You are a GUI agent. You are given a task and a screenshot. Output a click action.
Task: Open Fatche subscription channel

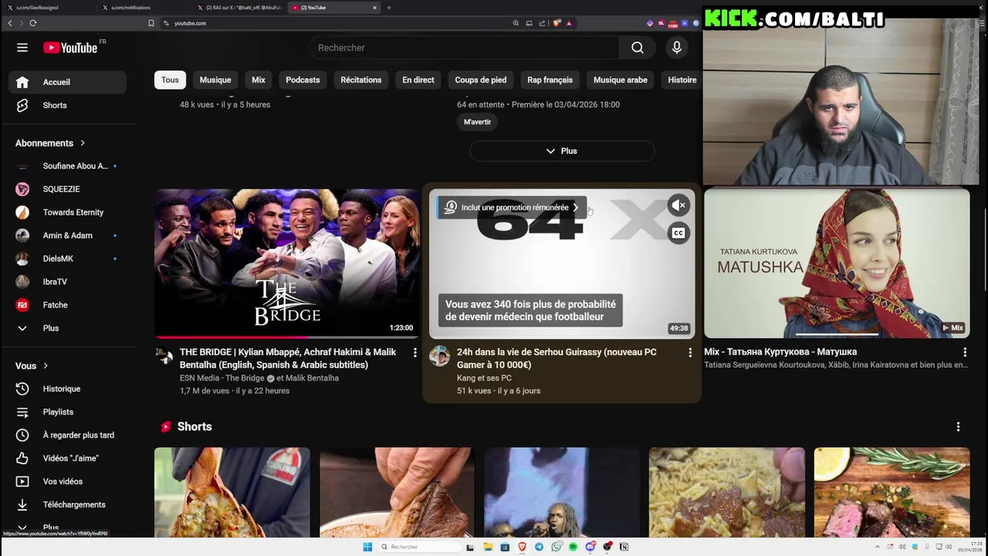68,305
